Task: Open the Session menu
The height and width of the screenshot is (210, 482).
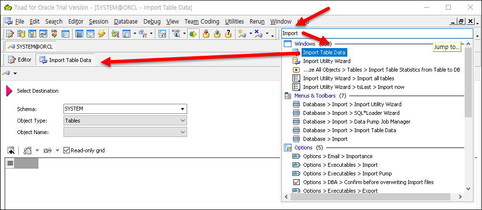Action: click(x=99, y=22)
